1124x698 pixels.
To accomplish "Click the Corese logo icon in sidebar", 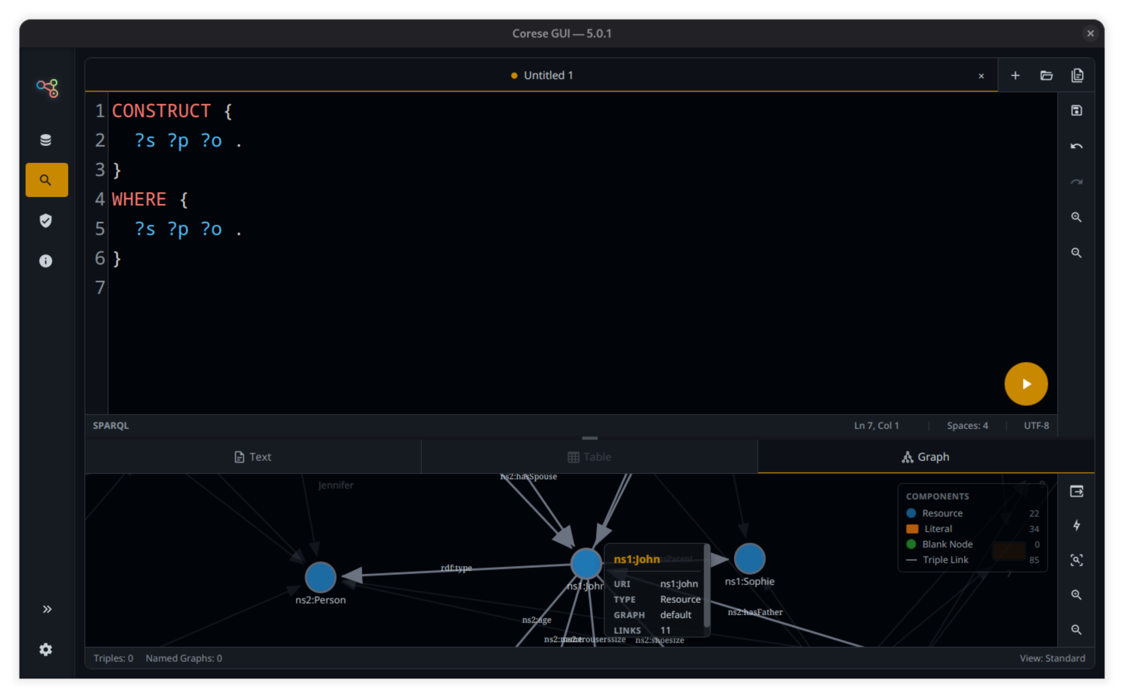I will tap(47, 88).
